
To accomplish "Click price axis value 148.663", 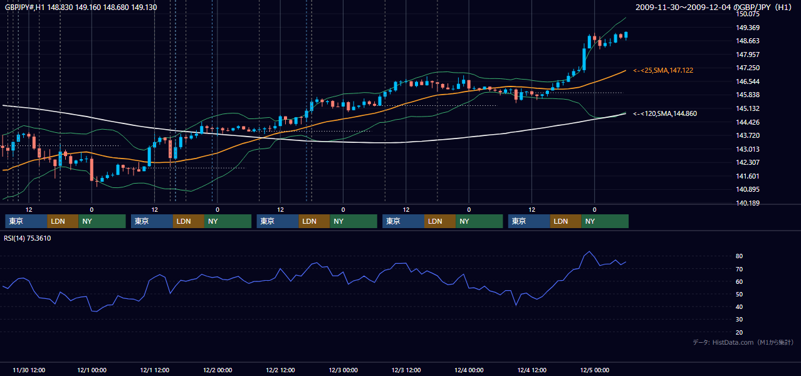I will 748,41.
